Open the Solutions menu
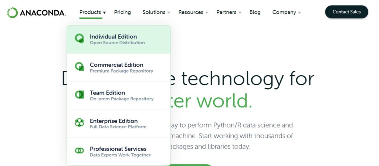The width and height of the screenshot is (379, 166). [154, 12]
